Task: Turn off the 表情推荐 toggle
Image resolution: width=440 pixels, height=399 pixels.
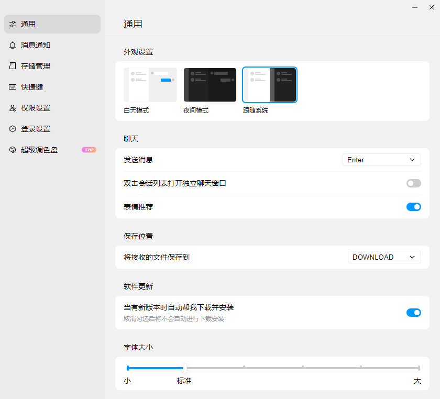Action: [413, 207]
